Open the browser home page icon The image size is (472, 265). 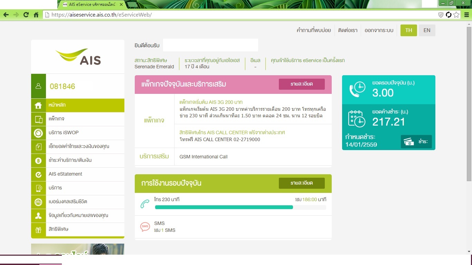pos(36,15)
